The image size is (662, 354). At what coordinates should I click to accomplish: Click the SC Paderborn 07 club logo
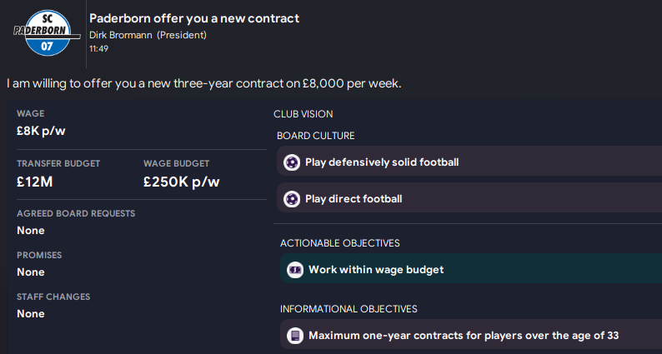[x=45, y=33]
